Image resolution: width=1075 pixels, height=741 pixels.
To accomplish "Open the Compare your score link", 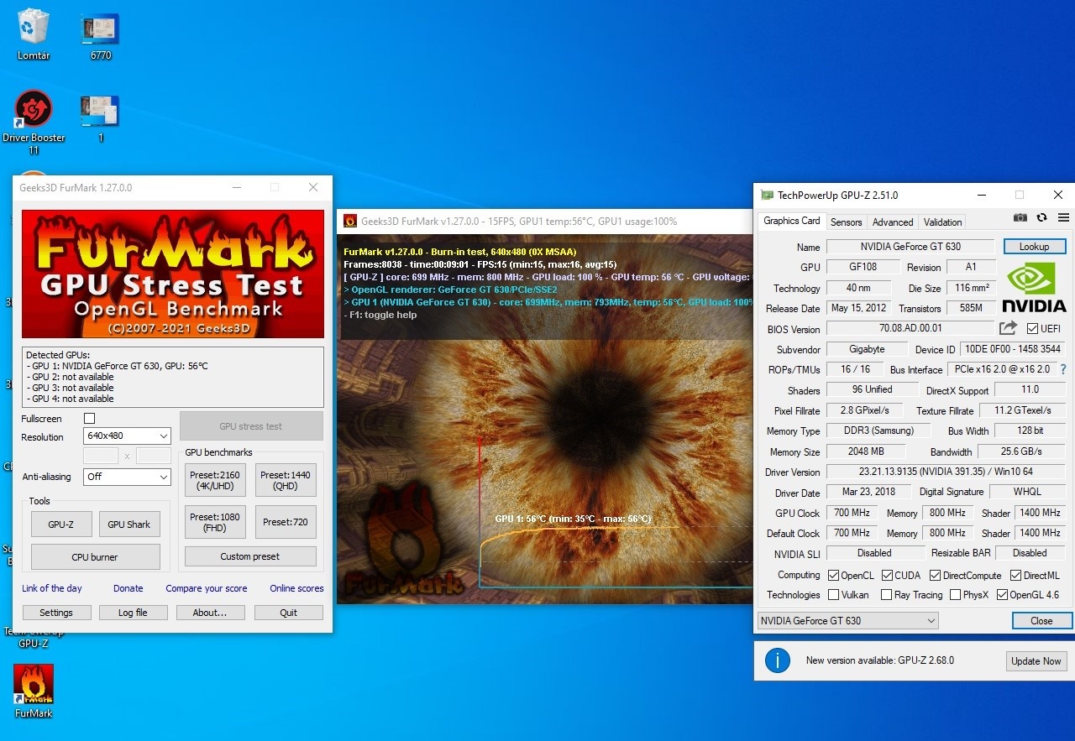I will pyautogui.click(x=207, y=588).
